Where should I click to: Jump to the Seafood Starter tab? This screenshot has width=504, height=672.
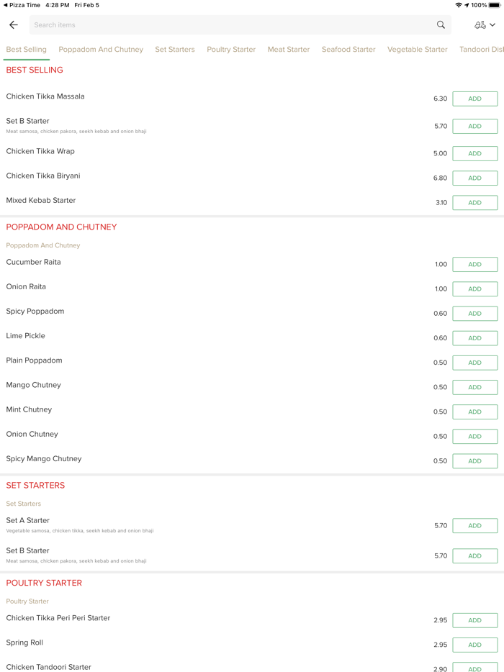348,50
